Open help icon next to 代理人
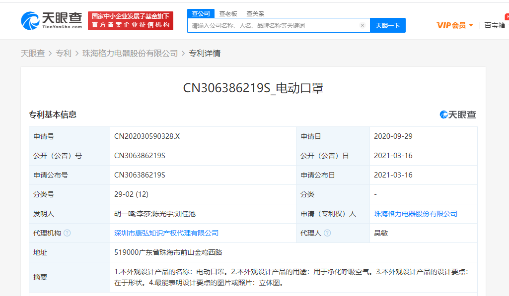Viewport: 509px width, 296px height. point(327,233)
